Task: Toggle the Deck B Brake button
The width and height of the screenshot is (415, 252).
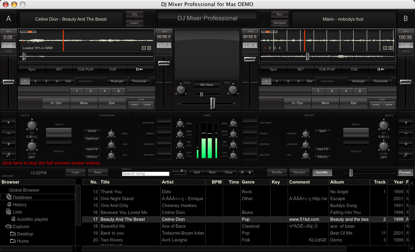Action: click(250, 134)
